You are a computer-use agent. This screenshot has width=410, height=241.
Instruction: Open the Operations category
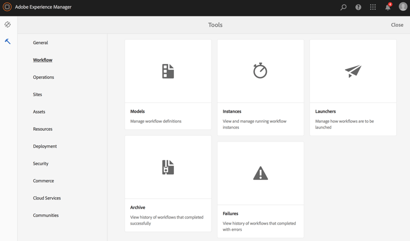[x=43, y=77]
